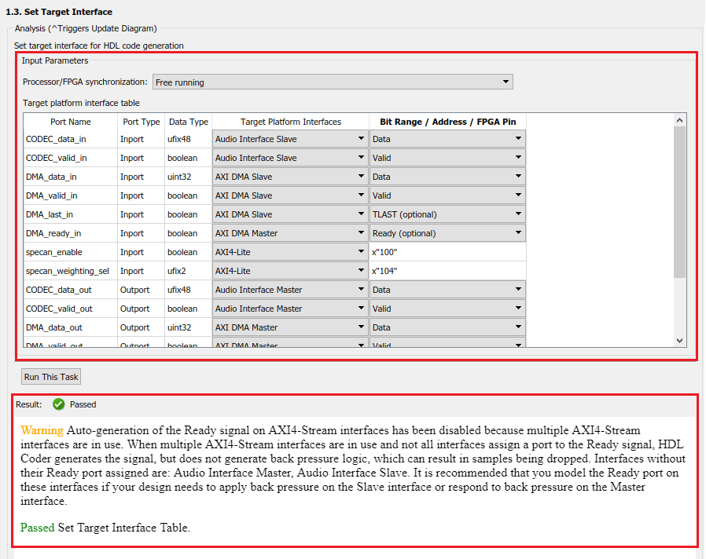Click the scrollbar down arrow on the table

click(x=680, y=339)
